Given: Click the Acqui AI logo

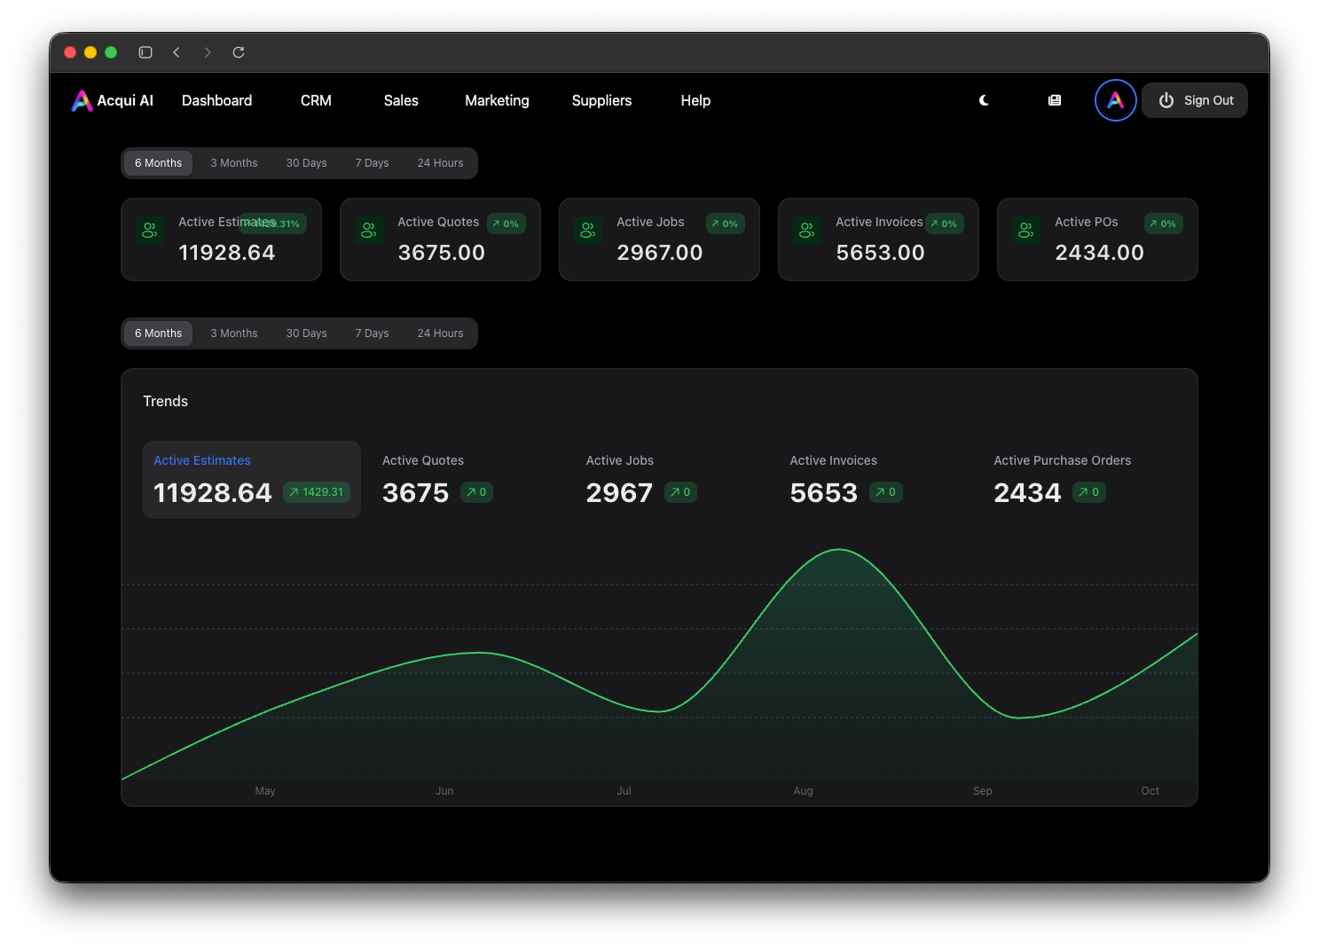Looking at the screenshot, I should tap(112, 100).
